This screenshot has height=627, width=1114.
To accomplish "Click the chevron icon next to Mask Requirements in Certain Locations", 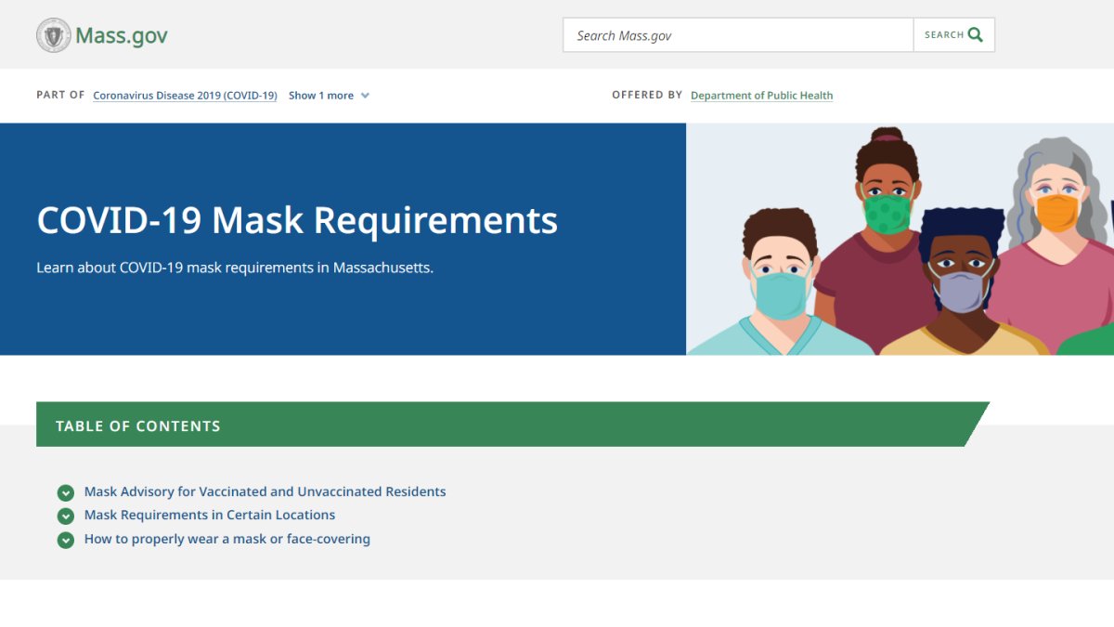I will (x=65, y=516).
